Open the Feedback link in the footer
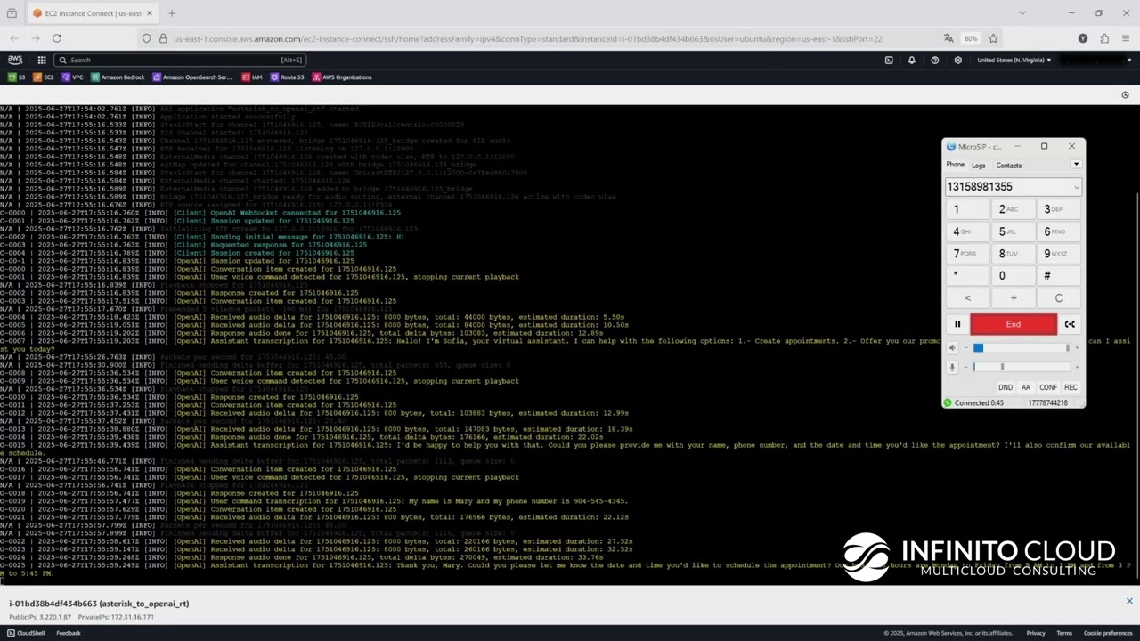Image resolution: width=1140 pixels, height=641 pixels. click(x=68, y=633)
